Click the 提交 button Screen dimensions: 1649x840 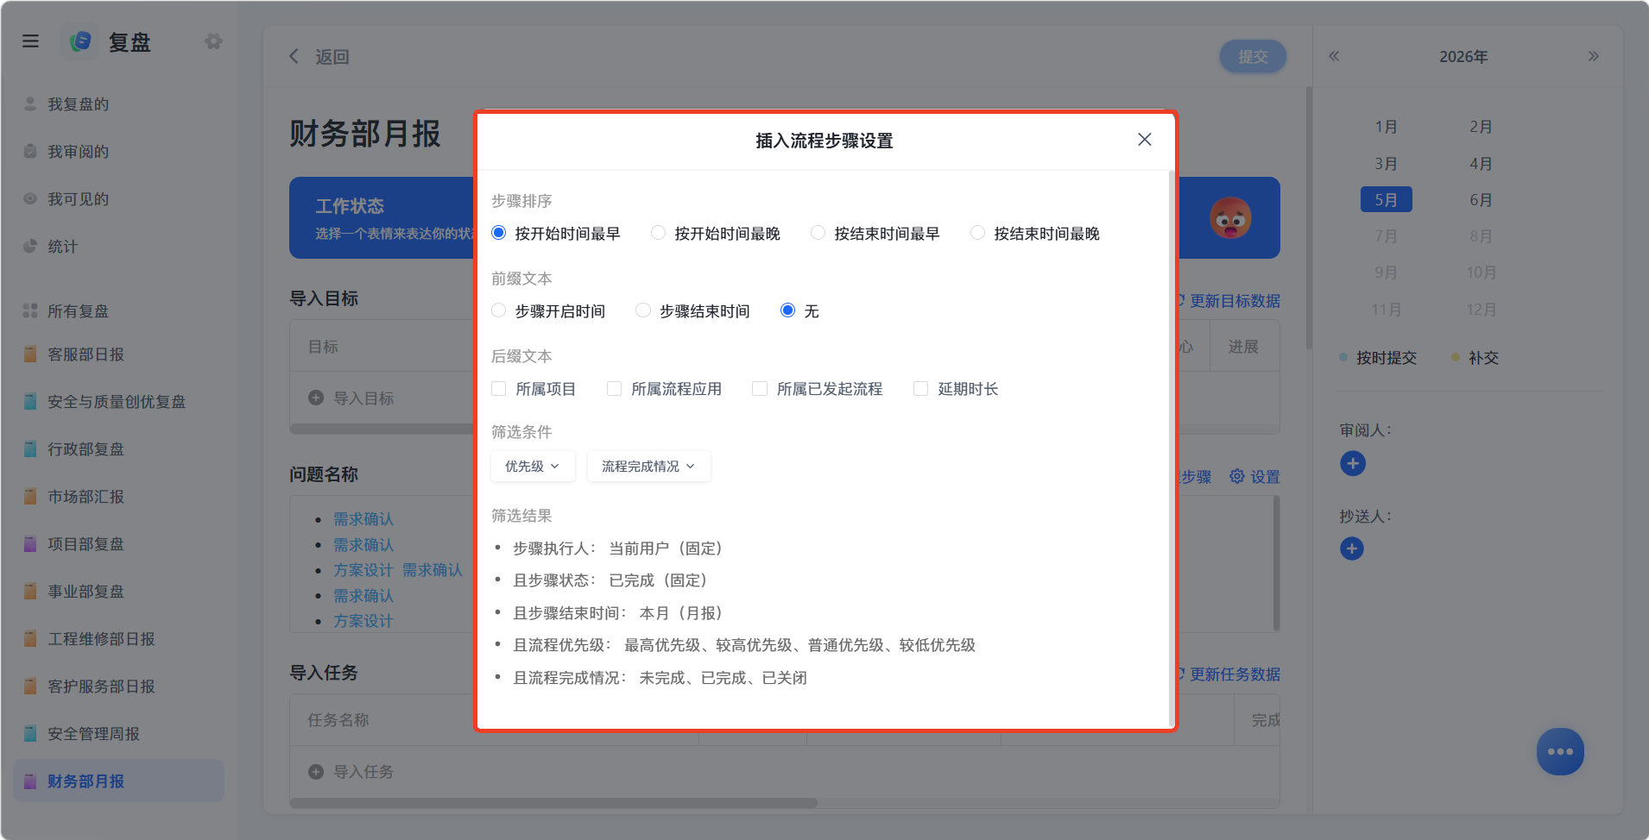(1253, 56)
